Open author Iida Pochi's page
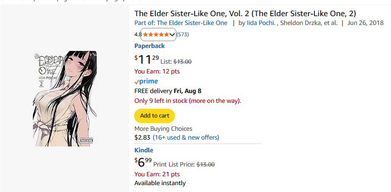 [x=261, y=23]
